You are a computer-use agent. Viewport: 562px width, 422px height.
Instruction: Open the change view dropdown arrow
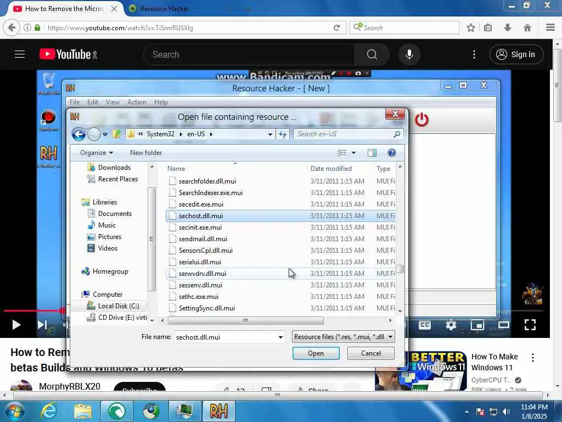353,153
